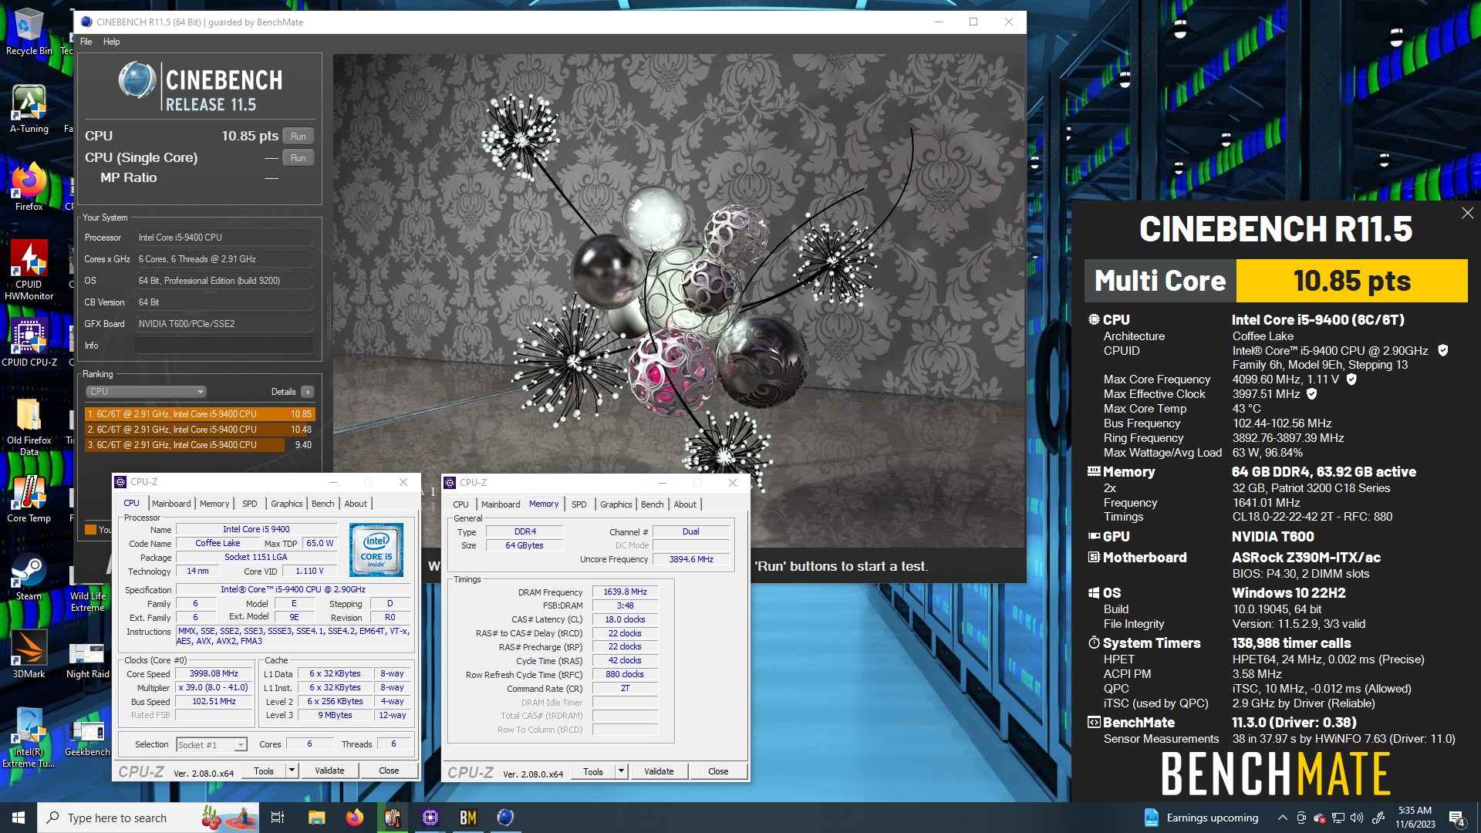Click Validate in the left CPU-Z window
1481x833 pixels.
tap(329, 771)
